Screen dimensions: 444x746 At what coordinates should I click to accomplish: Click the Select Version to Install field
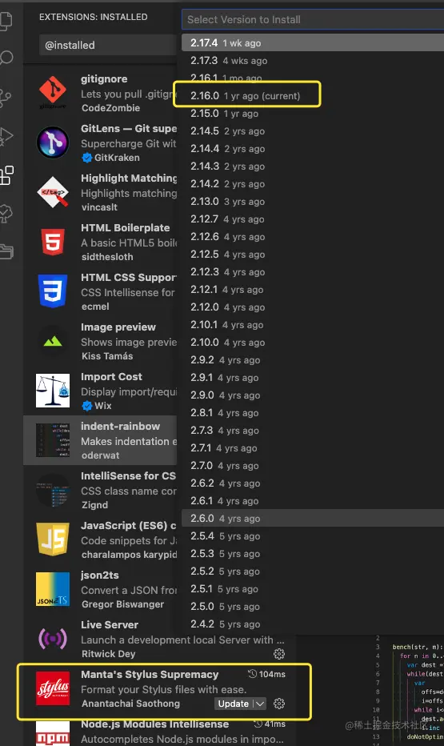click(x=313, y=19)
